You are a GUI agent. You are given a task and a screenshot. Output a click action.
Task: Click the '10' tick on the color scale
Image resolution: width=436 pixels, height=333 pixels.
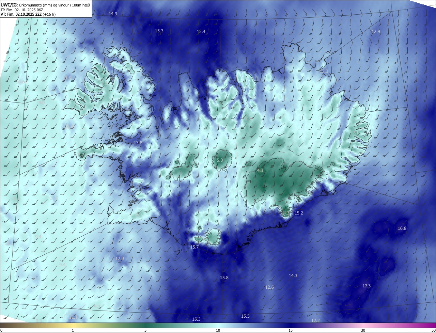coord(218,330)
